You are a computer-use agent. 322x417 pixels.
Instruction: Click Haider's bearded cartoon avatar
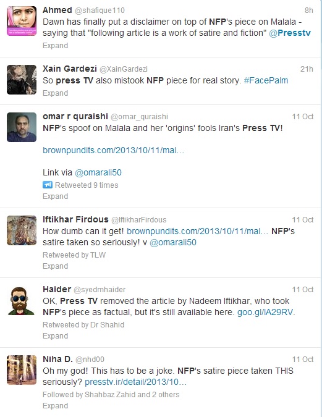[x=22, y=300]
